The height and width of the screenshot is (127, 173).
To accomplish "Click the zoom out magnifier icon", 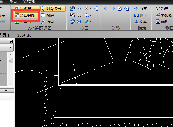I will [87, 15].
